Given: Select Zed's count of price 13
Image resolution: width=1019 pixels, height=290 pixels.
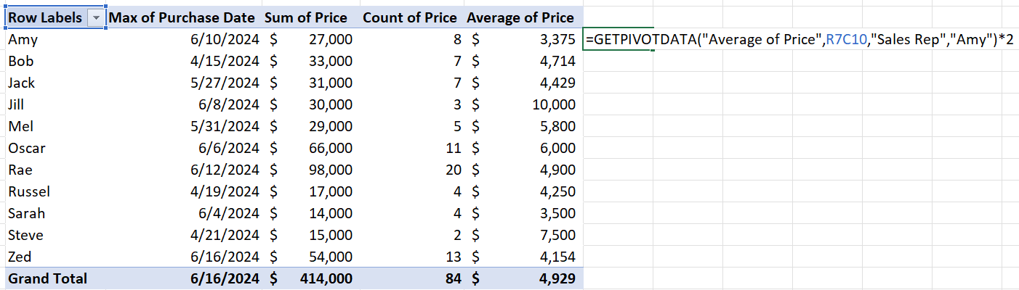Looking at the screenshot, I should coord(452,257).
